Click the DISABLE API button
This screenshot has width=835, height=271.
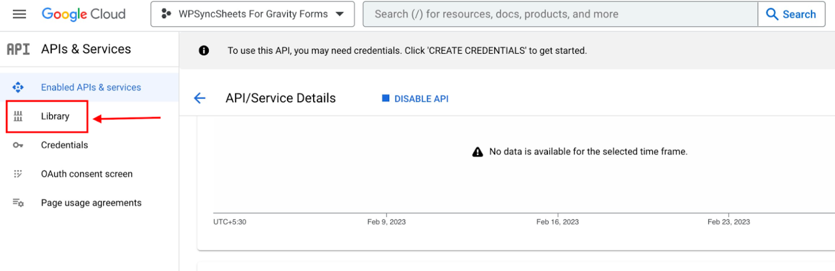[x=415, y=98]
